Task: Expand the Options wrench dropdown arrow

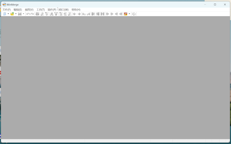Action: tap(129, 14)
